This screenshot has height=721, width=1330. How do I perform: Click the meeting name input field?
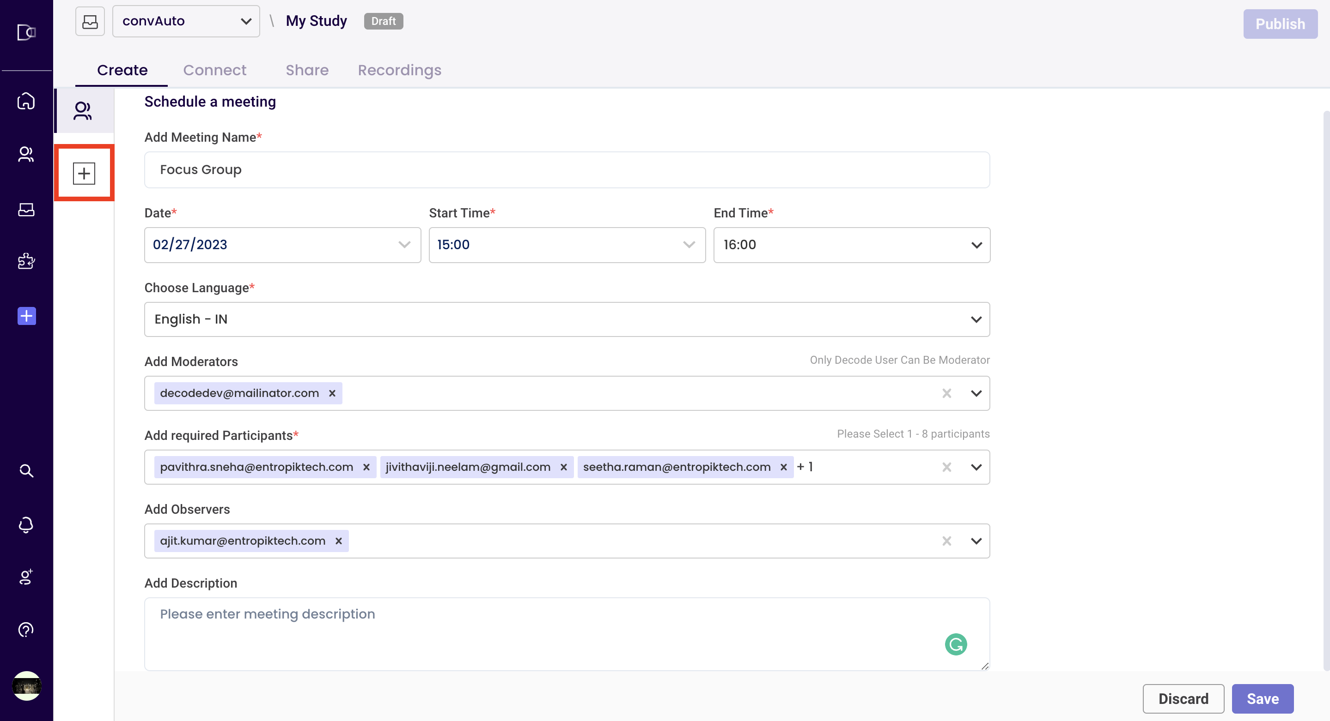pos(567,170)
